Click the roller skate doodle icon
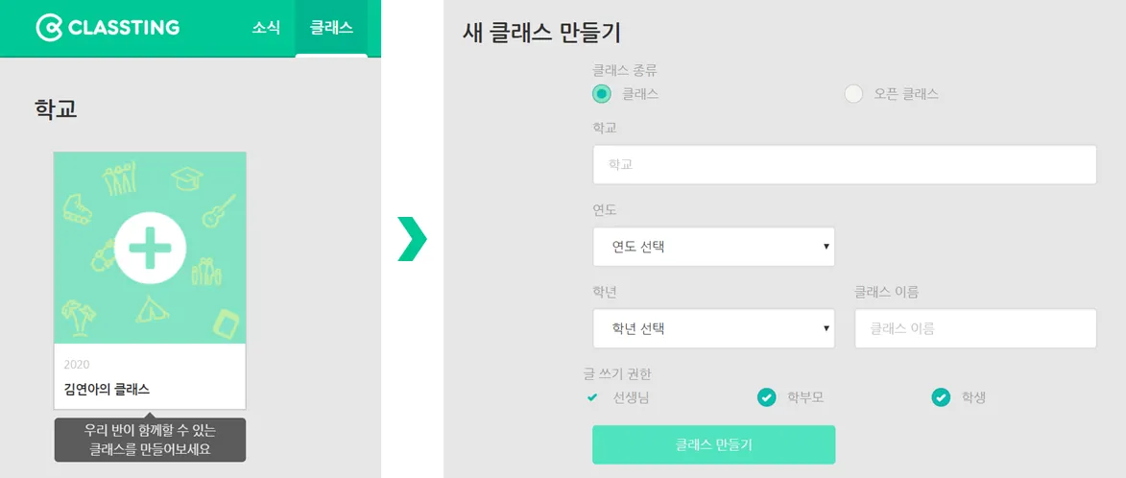The image size is (1126, 478). [77, 207]
